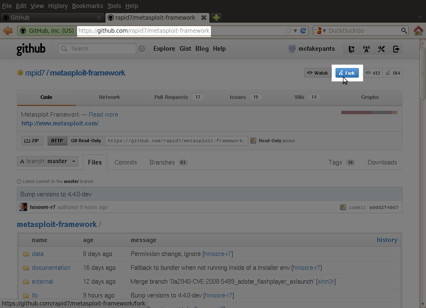Click the sign out icon
The width and height of the screenshot is (426, 308).
[x=396, y=49]
